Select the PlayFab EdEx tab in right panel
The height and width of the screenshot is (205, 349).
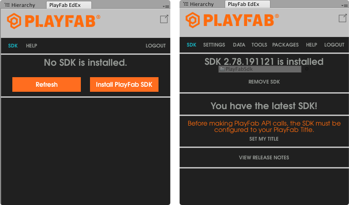point(248,4)
